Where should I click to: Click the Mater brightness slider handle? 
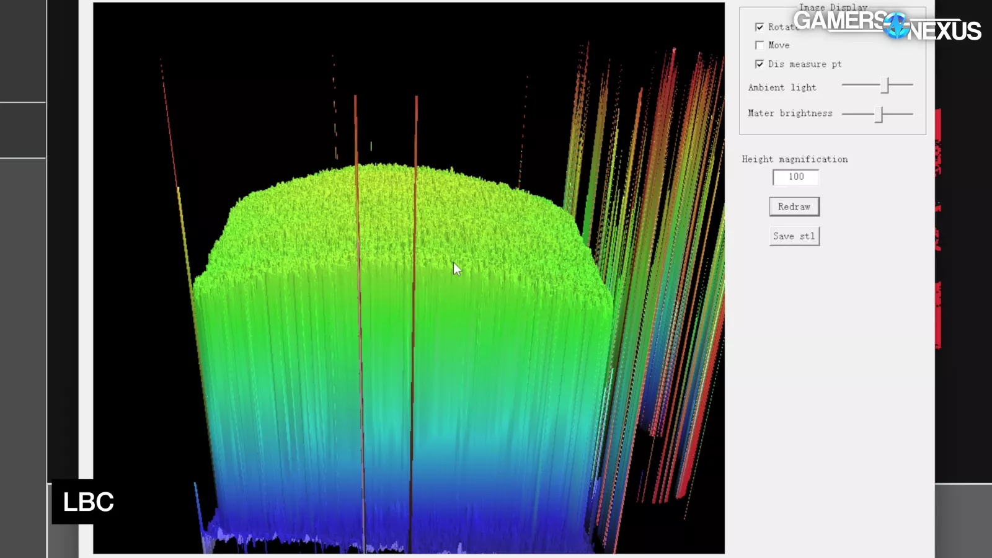point(879,114)
